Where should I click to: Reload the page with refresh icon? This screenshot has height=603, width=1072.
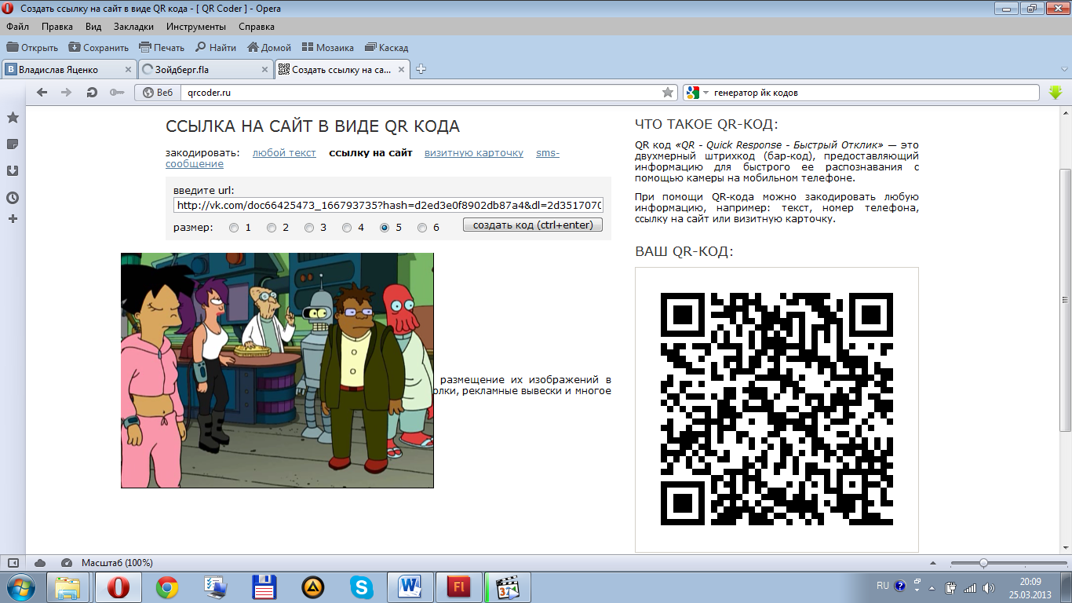(92, 92)
